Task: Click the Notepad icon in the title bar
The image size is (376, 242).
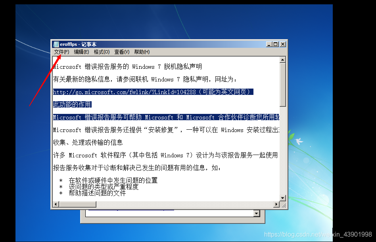Action: (x=56, y=44)
